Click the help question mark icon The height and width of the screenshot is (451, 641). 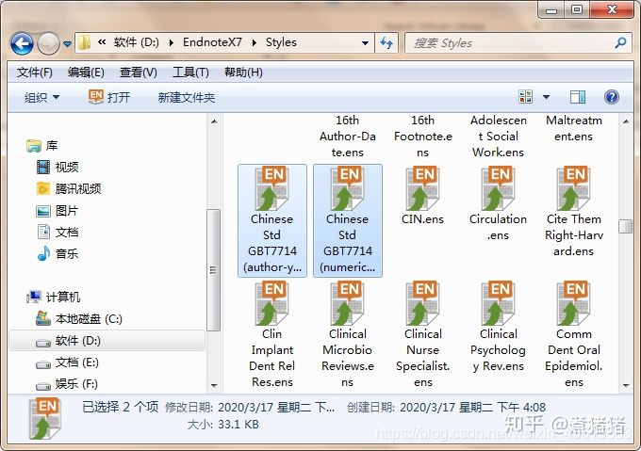pyautogui.click(x=611, y=97)
